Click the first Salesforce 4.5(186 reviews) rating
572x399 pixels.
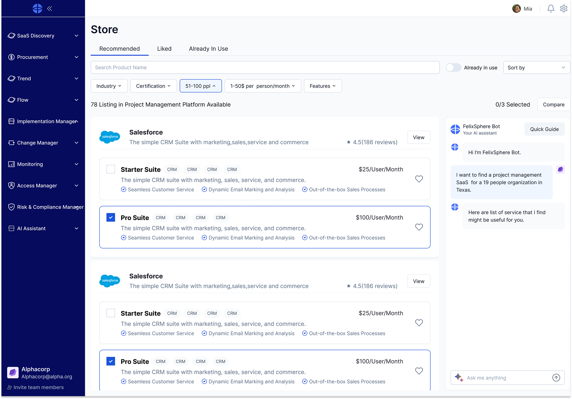372,142
